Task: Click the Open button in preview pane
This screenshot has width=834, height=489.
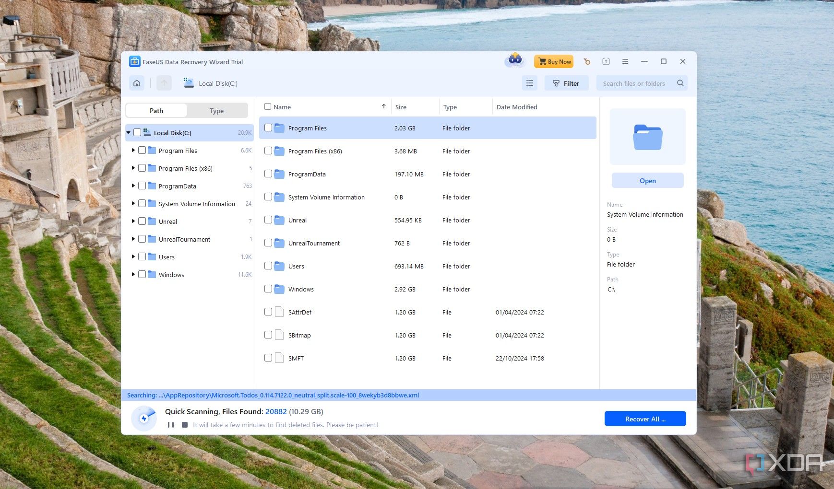Action: (x=647, y=181)
